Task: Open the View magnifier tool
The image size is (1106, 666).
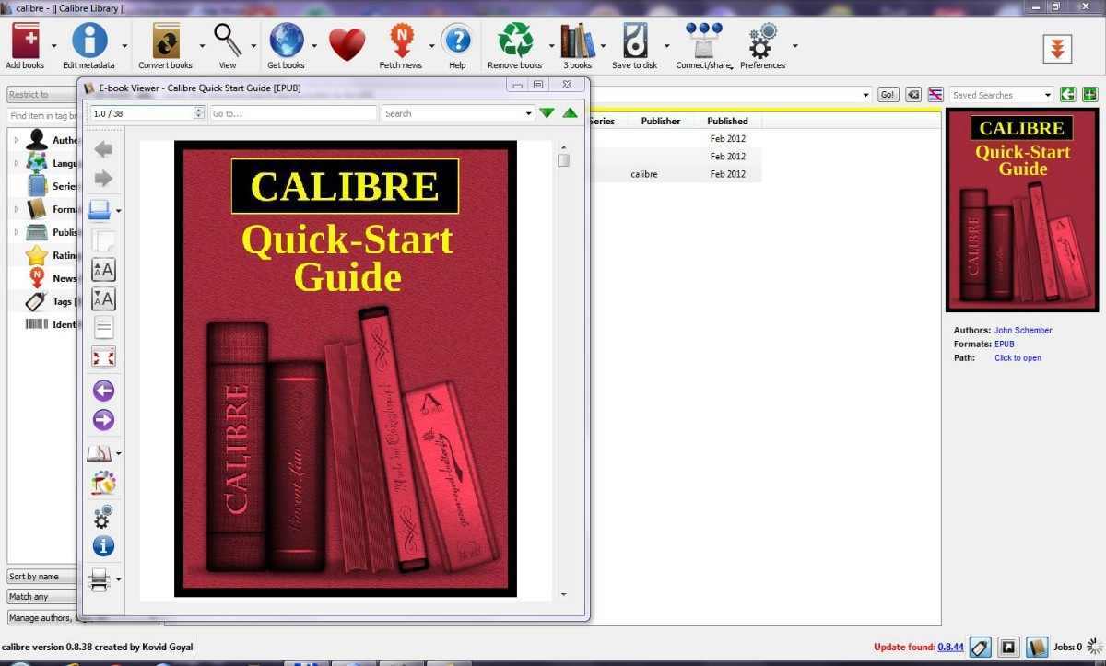Action: (x=228, y=41)
